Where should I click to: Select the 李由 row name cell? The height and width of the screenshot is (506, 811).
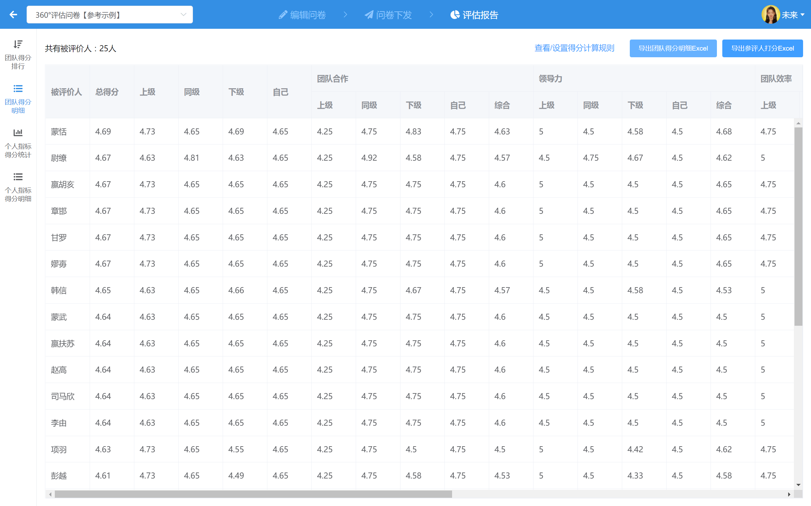coord(67,423)
